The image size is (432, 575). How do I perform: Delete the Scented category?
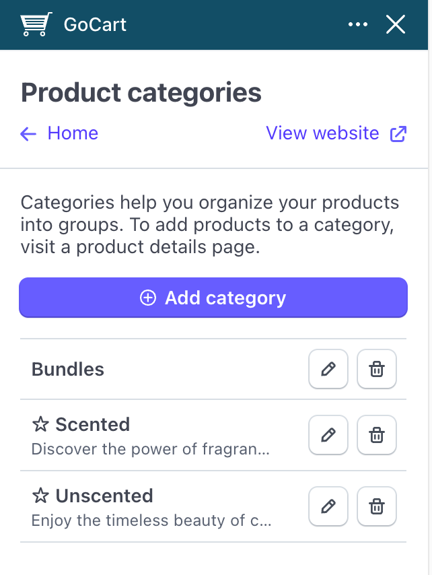coord(377,435)
